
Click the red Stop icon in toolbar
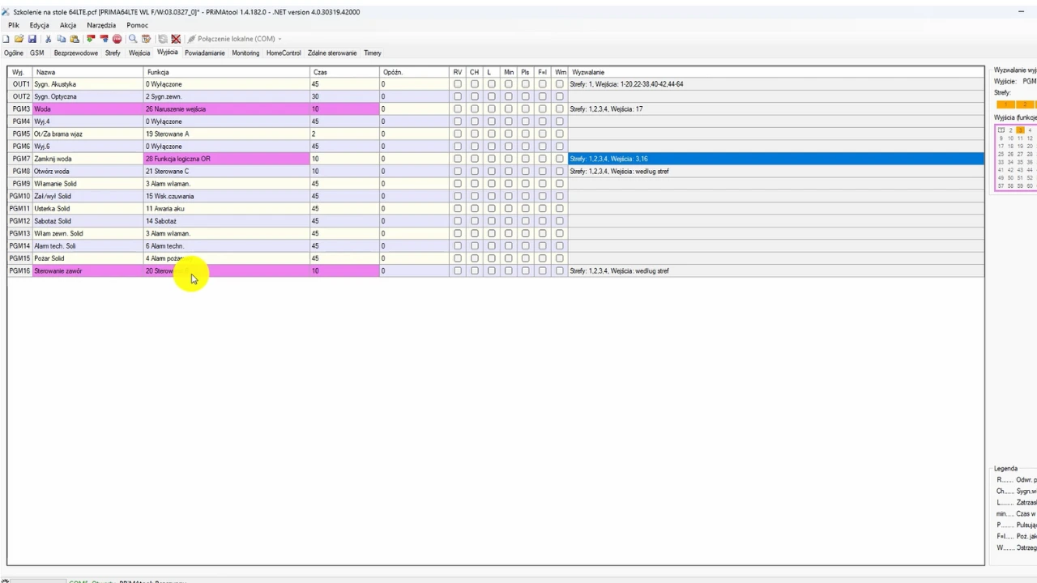117,39
